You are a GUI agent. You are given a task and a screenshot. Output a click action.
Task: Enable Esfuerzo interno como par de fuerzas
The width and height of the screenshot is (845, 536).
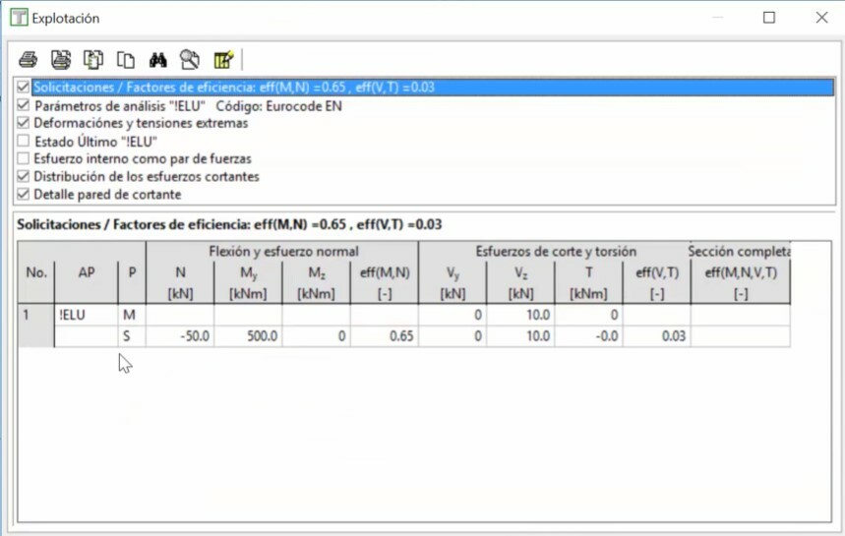tap(24, 158)
